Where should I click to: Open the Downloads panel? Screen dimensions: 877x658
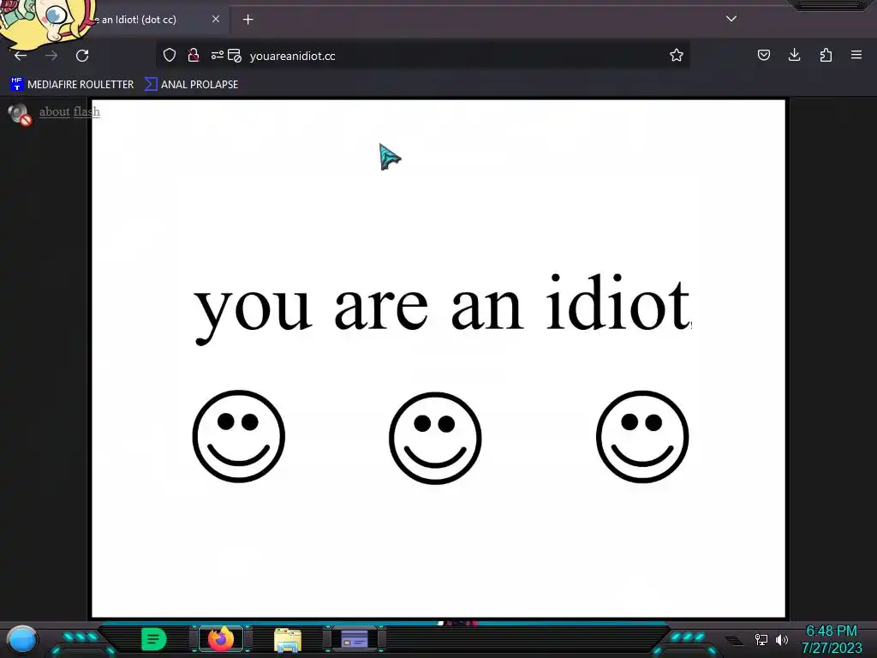point(794,55)
